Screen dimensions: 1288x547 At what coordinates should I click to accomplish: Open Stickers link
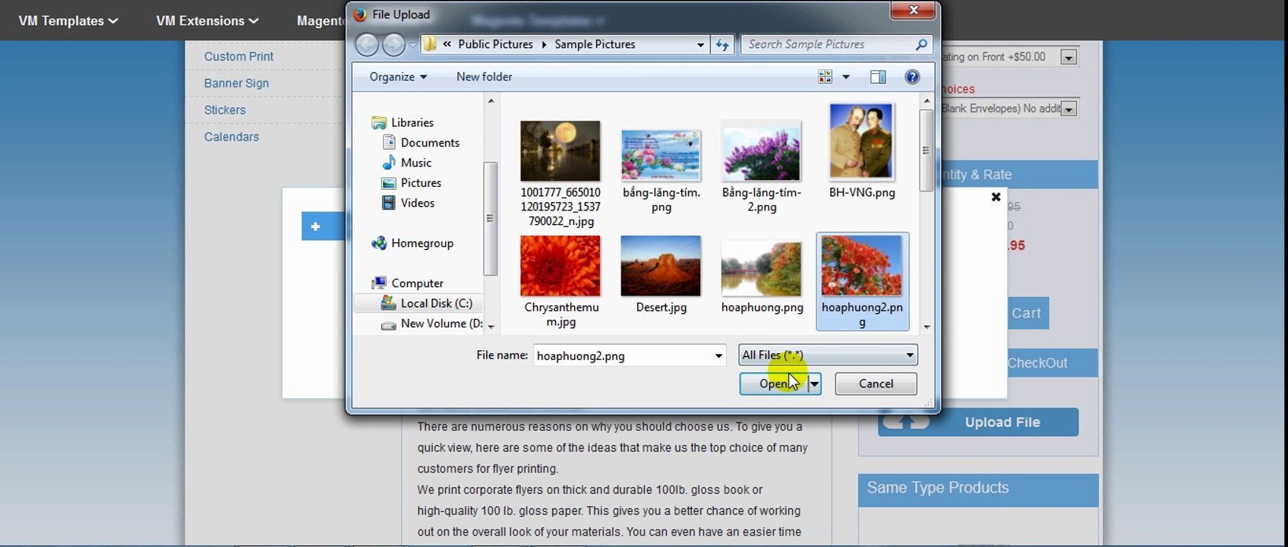[x=225, y=110]
